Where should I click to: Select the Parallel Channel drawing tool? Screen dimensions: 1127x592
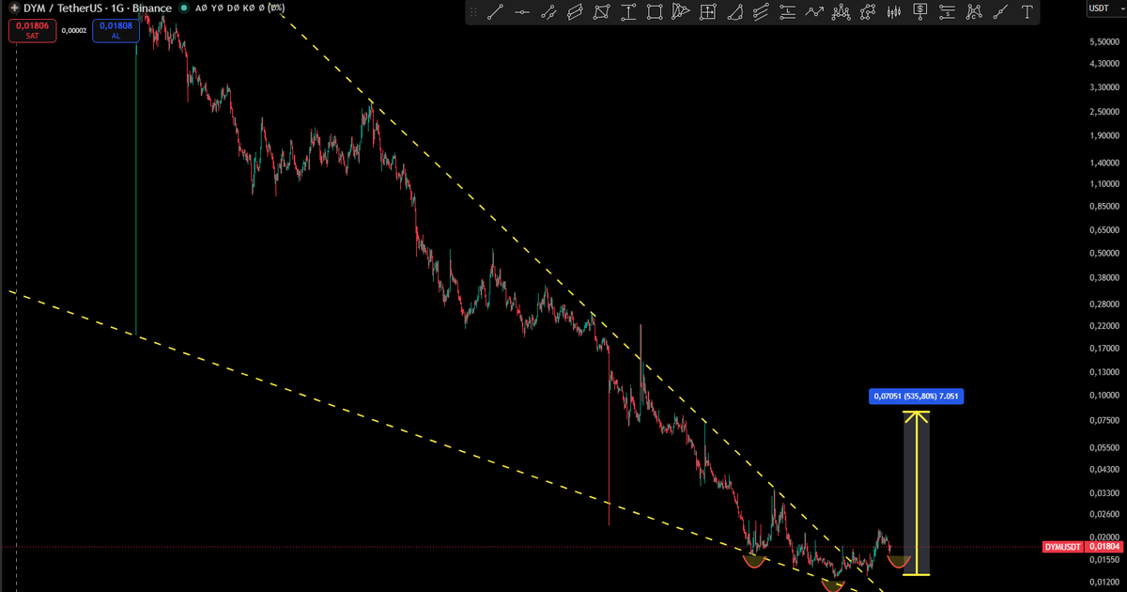coord(548,12)
